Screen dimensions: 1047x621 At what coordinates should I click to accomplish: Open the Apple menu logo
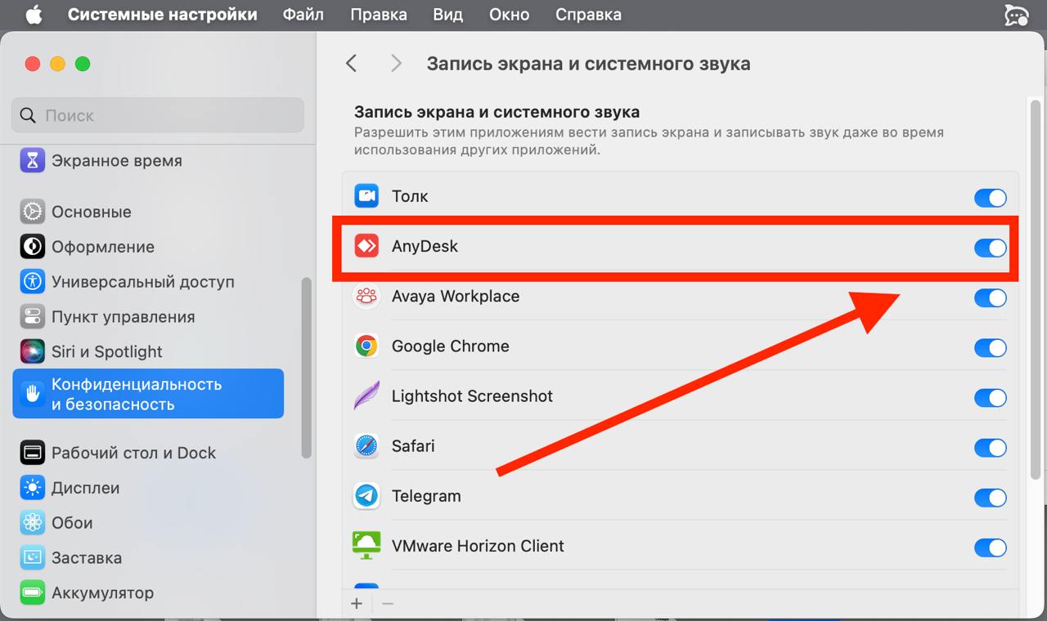(x=34, y=15)
